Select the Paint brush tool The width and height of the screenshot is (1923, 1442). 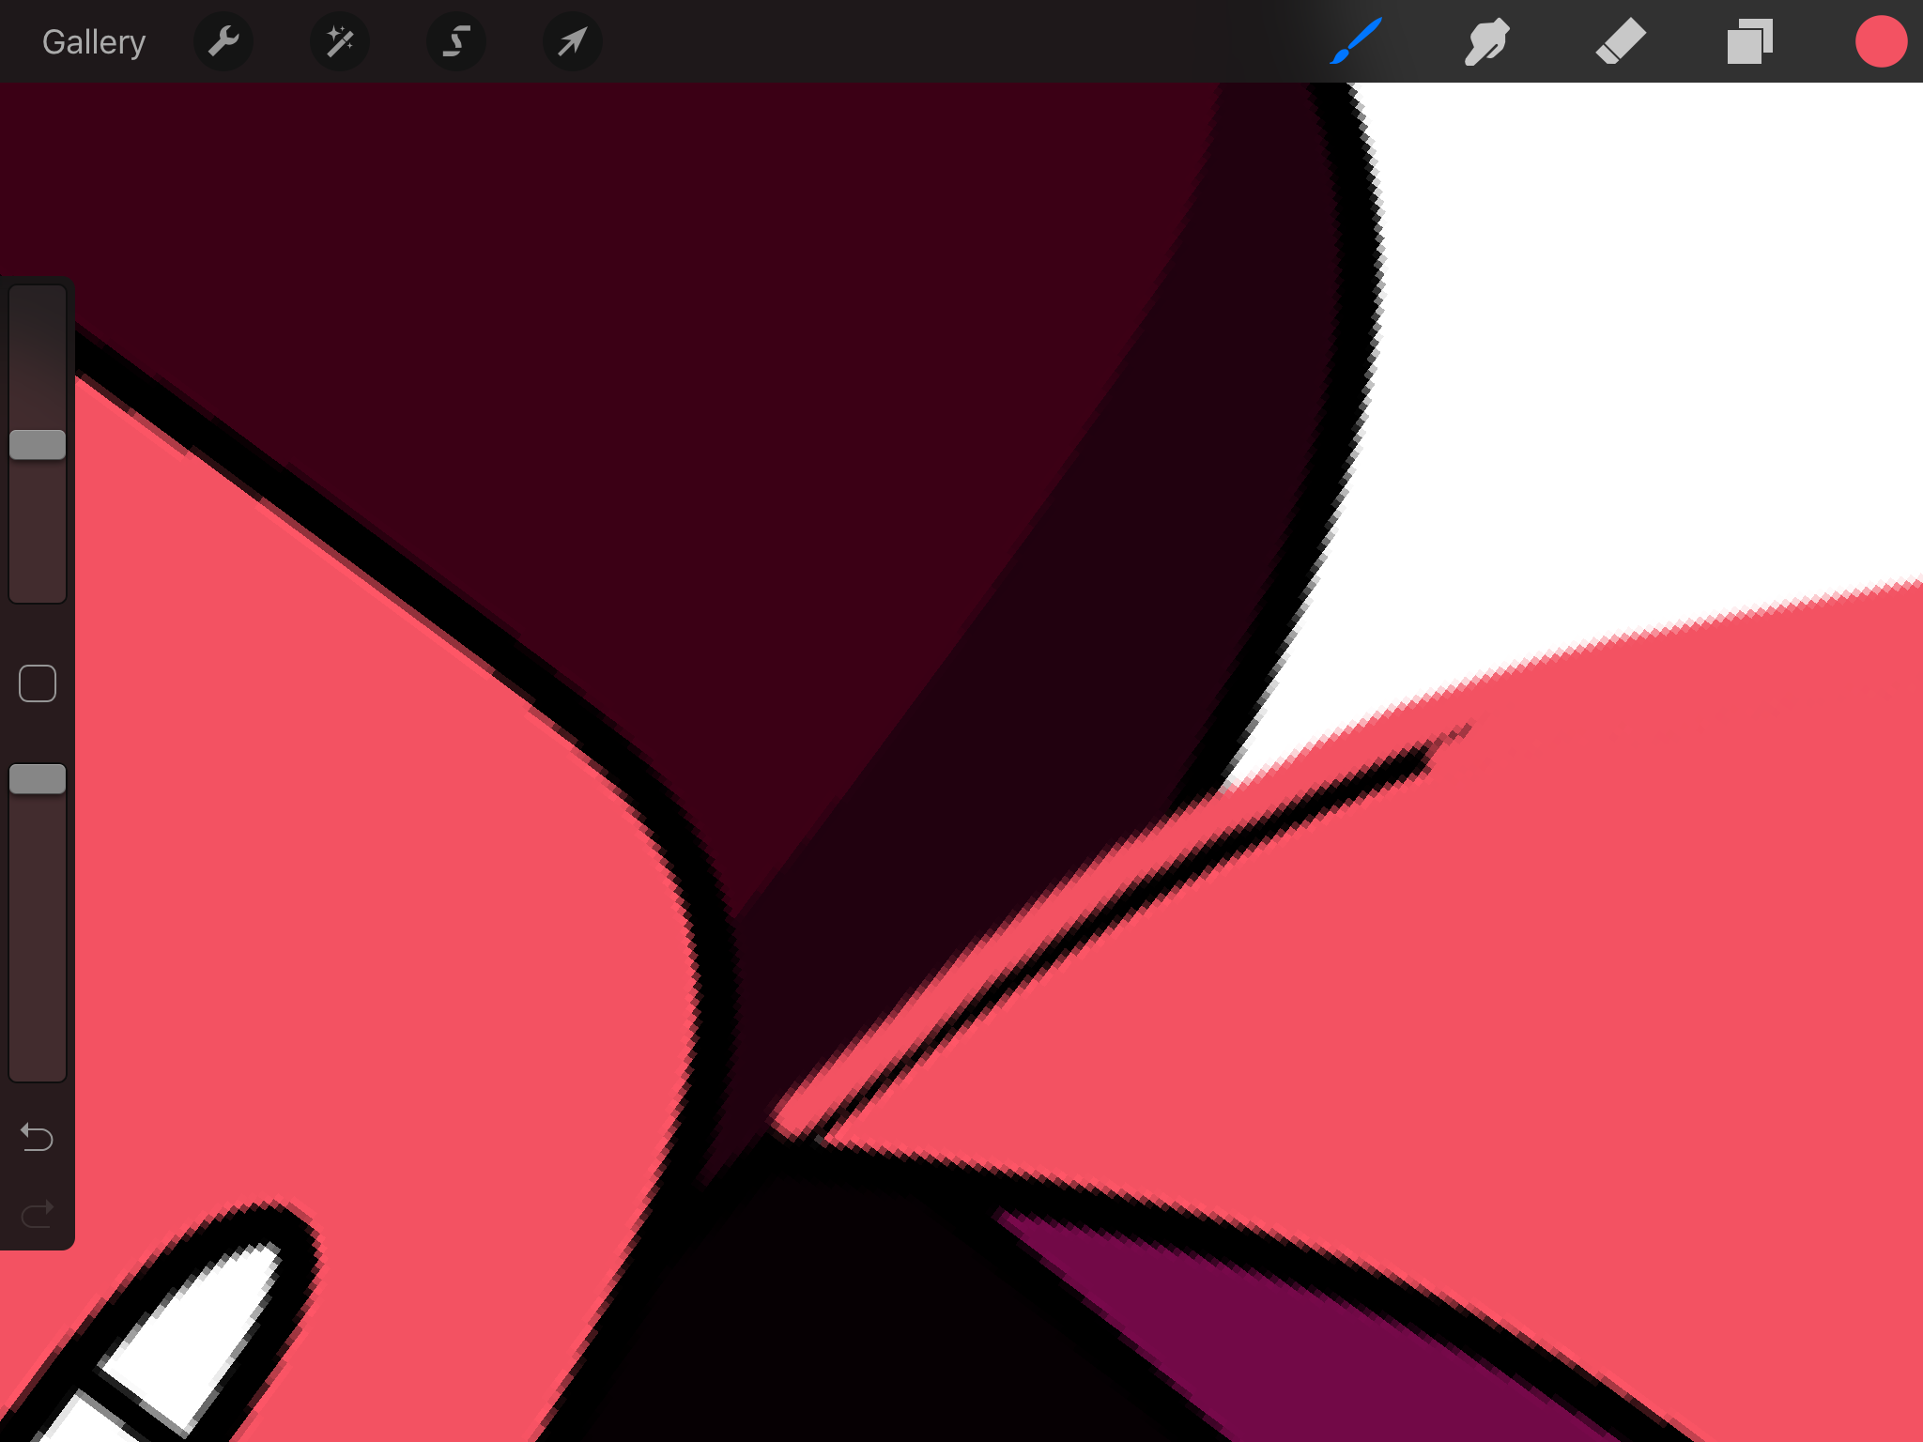click(1356, 40)
